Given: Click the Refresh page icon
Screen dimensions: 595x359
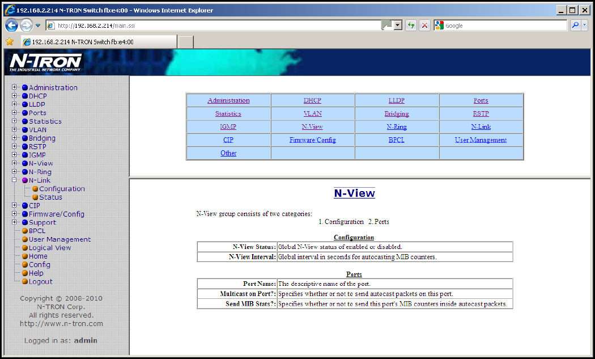Looking at the screenshot, I should click(411, 26).
